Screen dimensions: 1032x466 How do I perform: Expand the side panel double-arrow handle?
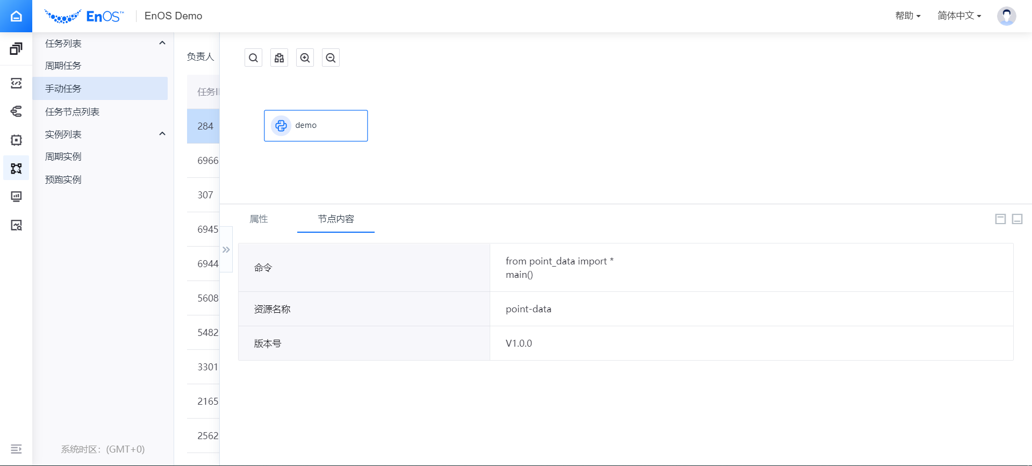[x=226, y=250]
